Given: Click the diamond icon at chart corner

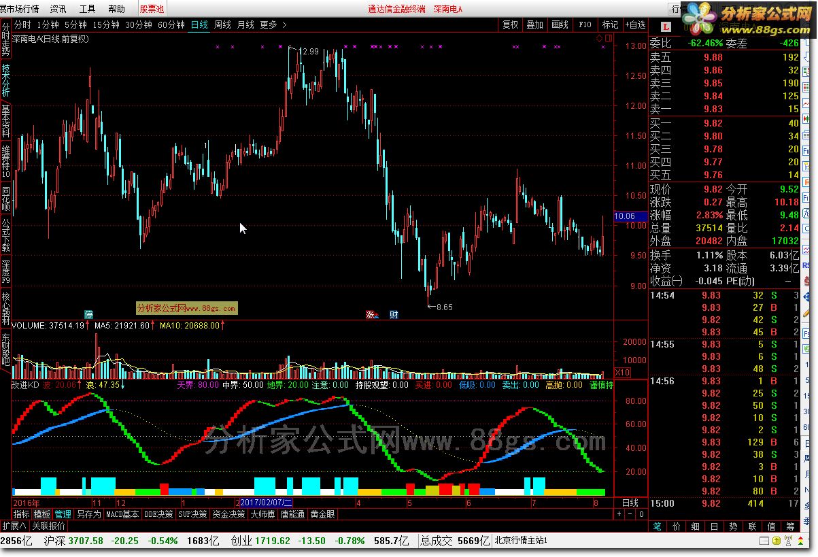Looking at the screenshot, I should coord(599,39).
